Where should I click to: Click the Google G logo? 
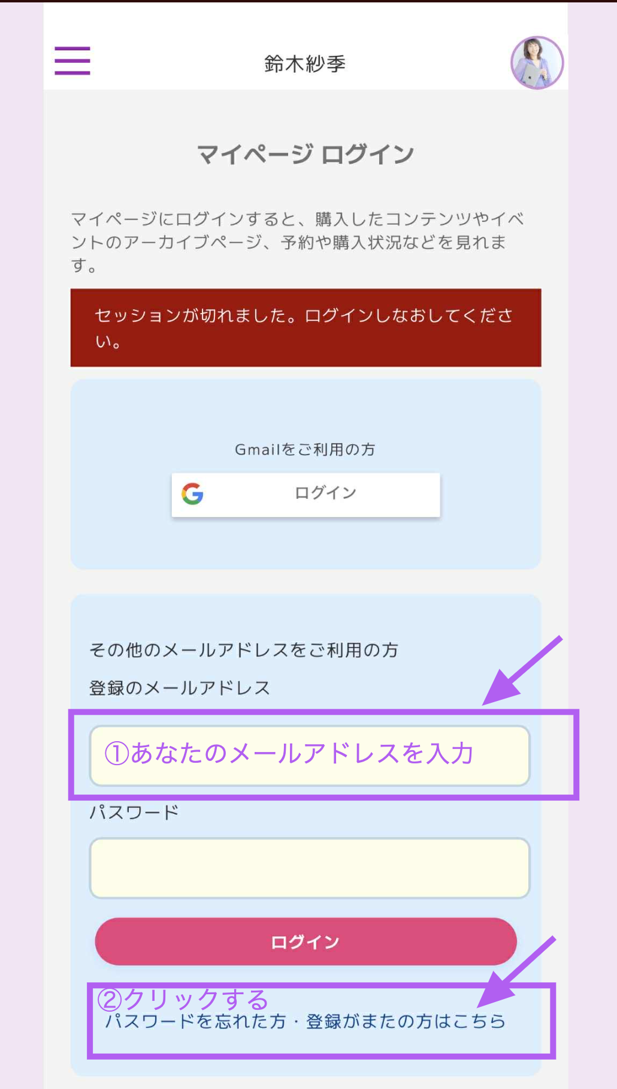(x=192, y=494)
